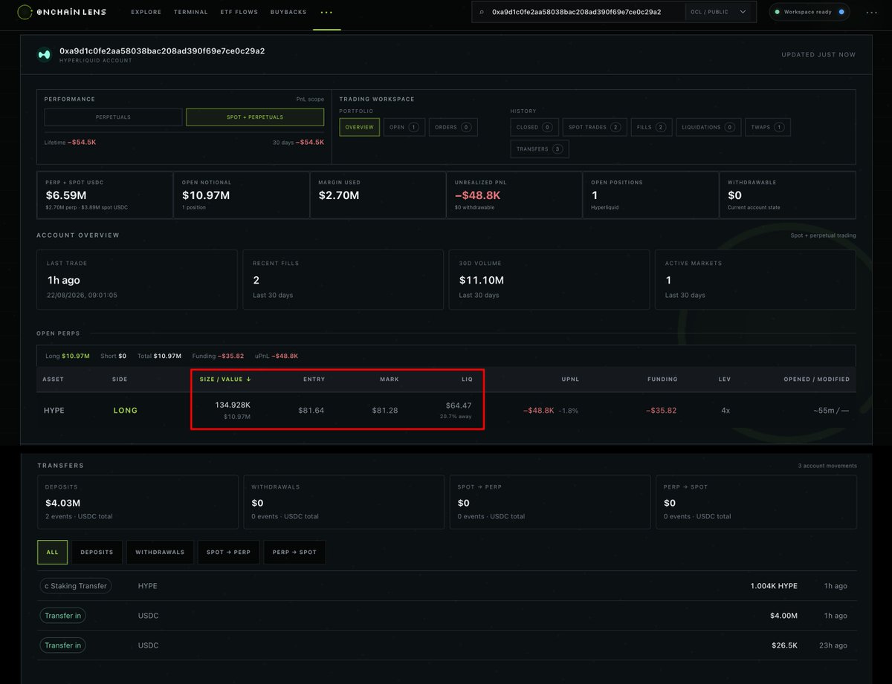Image resolution: width=892 pixels, height=684 pixels.
Task: Click the Liq column header
Action: [467, 379]
